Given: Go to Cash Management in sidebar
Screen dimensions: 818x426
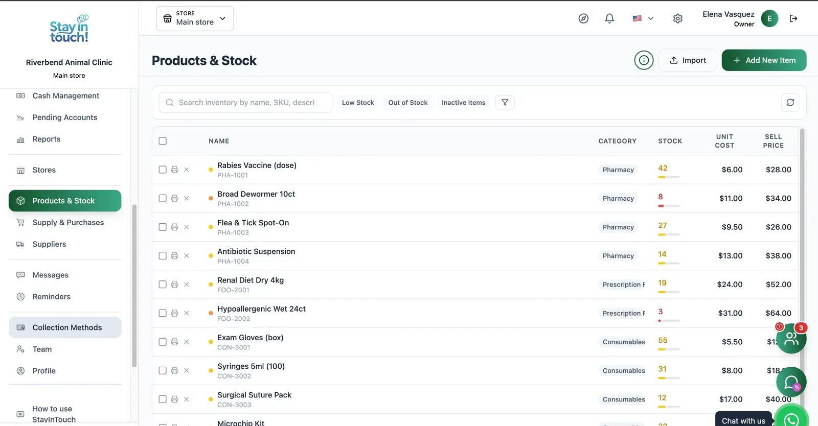Looking at the screenshot, I should [x=65, y=96].
